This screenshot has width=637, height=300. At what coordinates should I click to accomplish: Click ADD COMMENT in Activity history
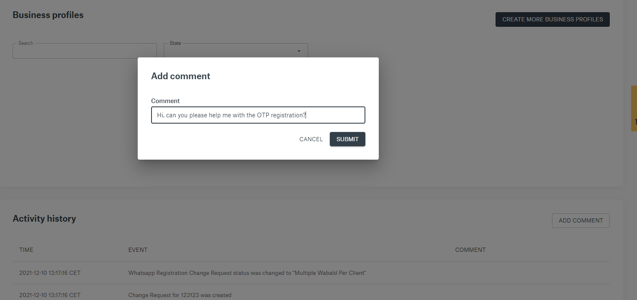coord(580,220)
